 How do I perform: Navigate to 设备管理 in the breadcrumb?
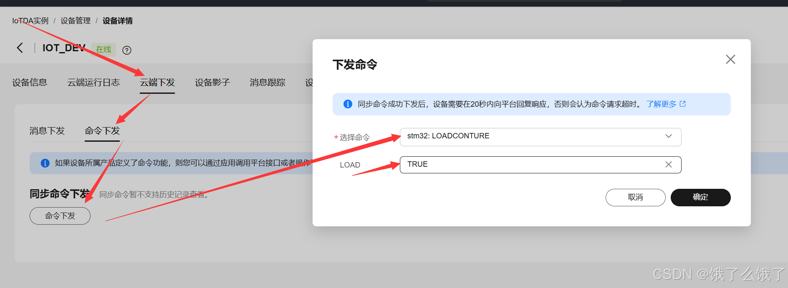(x=76, y=21)
